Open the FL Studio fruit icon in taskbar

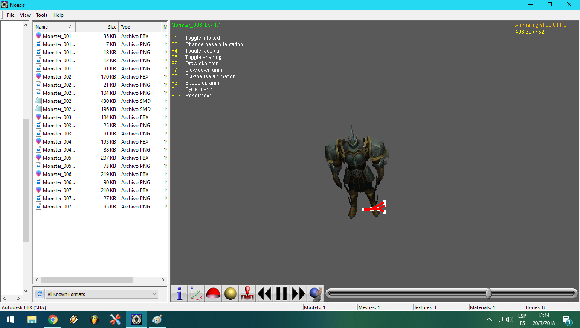[95, 319]
